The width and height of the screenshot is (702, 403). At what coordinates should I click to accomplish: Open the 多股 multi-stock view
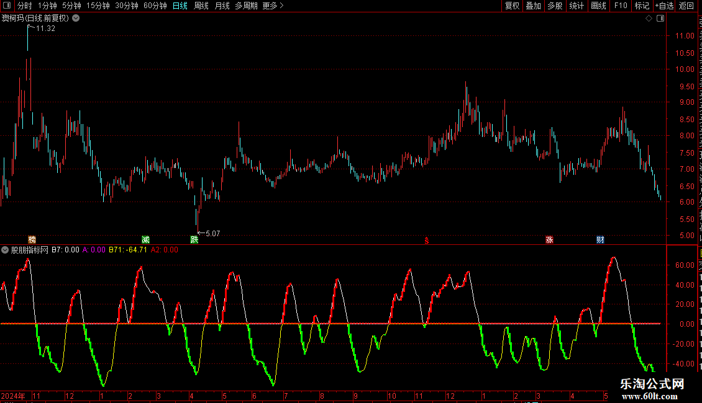click(555, 6)
